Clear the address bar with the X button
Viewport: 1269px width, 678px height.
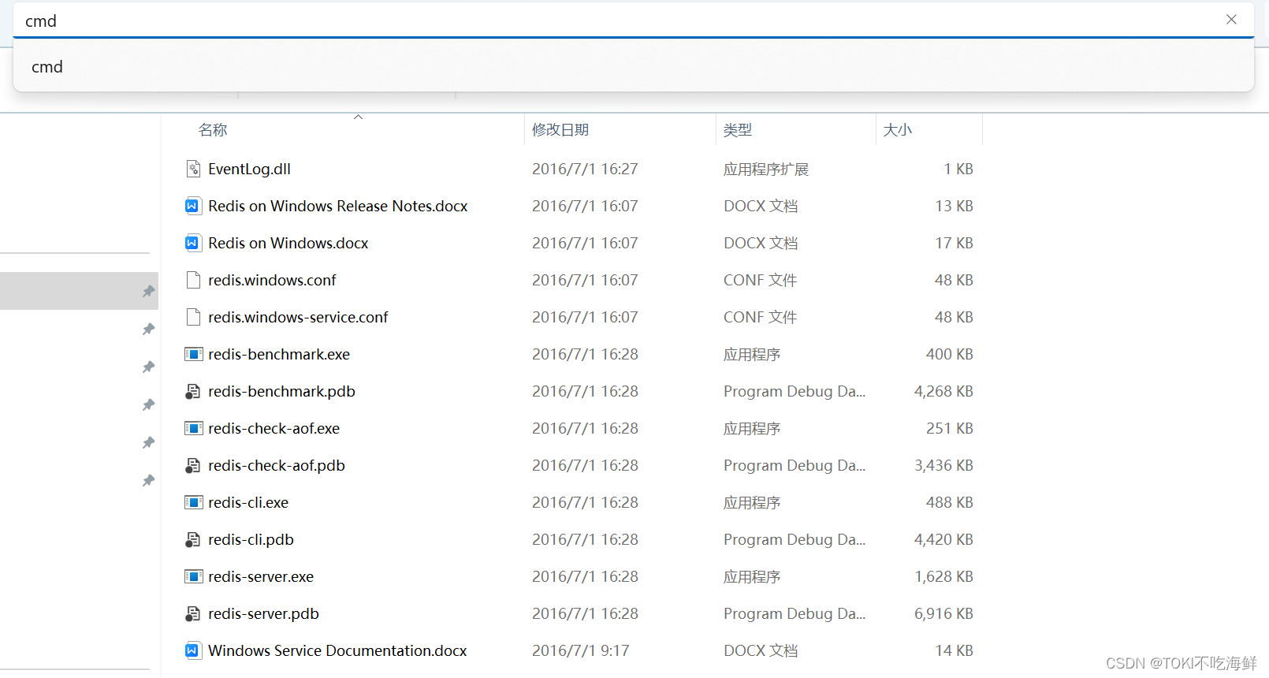point(1231,20)
